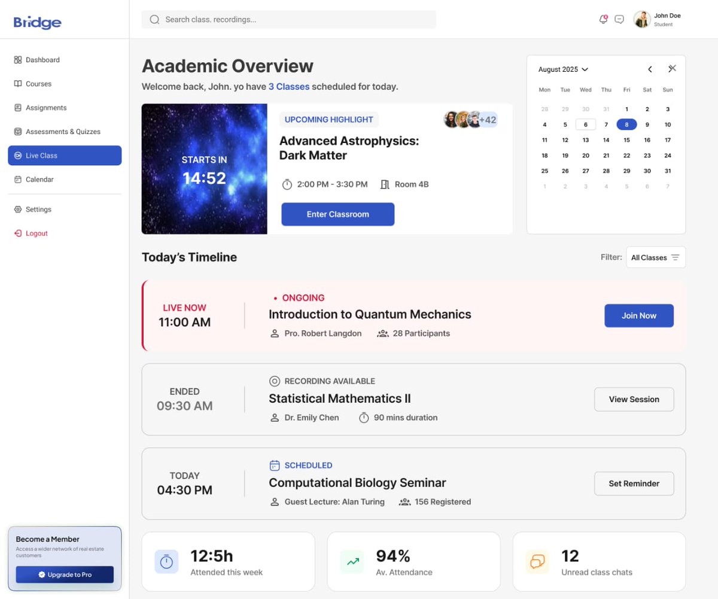Select Live Class in the sidebar
Screen dimensions: 718x599
[65, 156]
